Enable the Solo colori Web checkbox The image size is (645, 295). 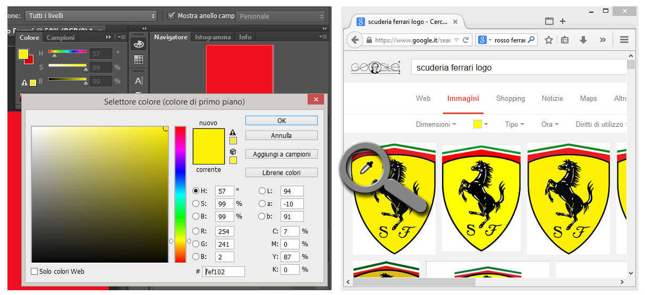point(35,272)
